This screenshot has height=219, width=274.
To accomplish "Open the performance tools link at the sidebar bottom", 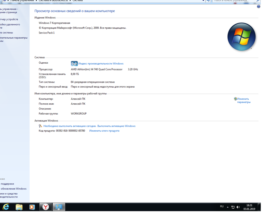I will tap(9, 195).
